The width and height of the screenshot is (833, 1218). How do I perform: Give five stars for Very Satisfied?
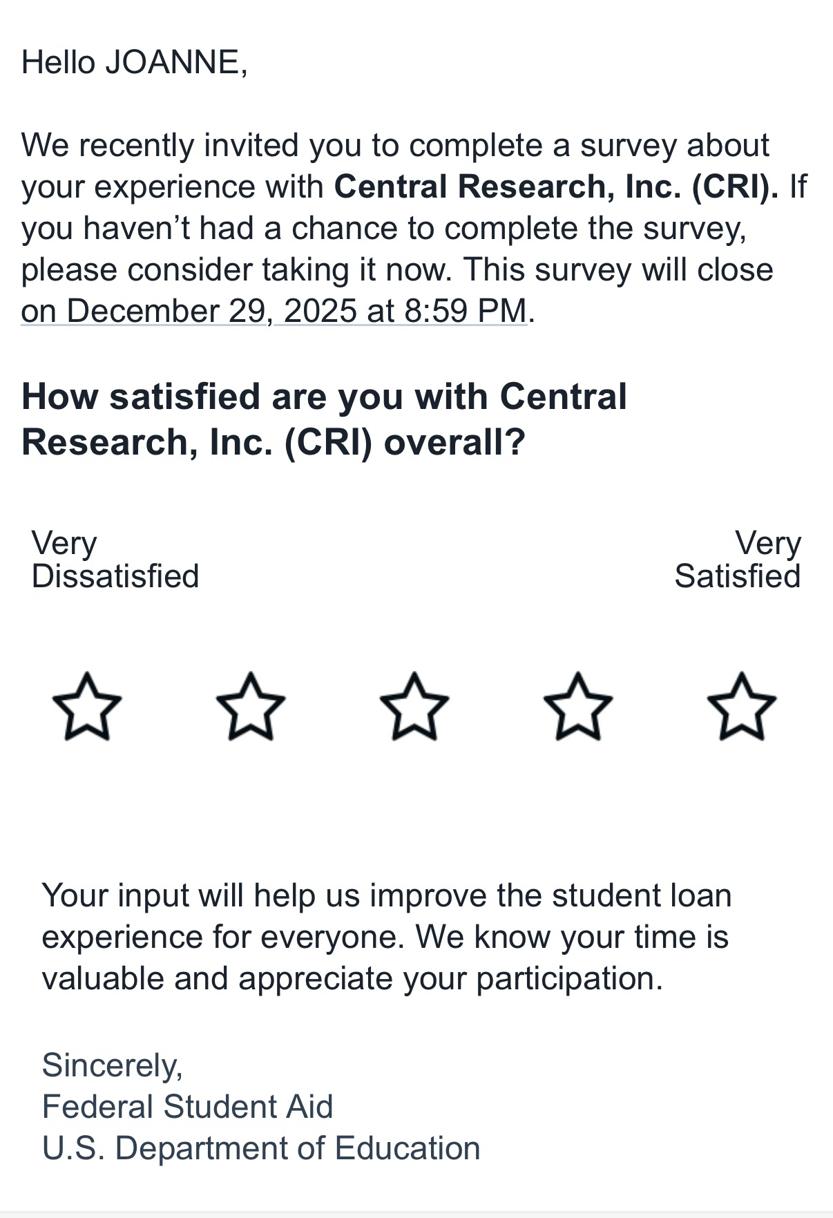pos(742,707)
